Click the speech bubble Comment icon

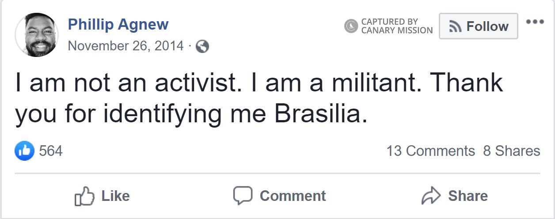(x=243, y=196)
